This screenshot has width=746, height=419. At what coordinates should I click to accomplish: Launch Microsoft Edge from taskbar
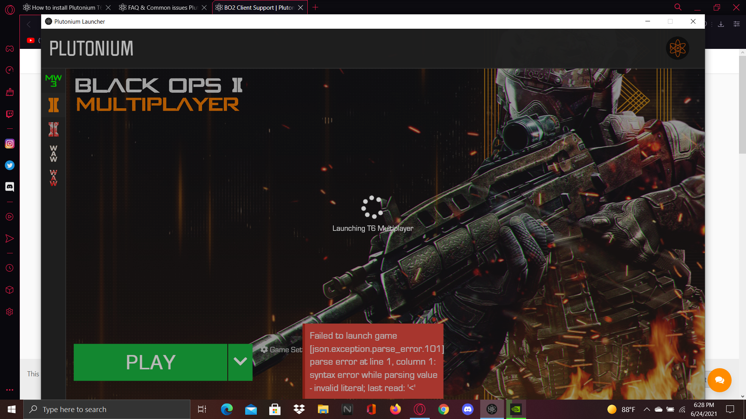pos(227,409)
